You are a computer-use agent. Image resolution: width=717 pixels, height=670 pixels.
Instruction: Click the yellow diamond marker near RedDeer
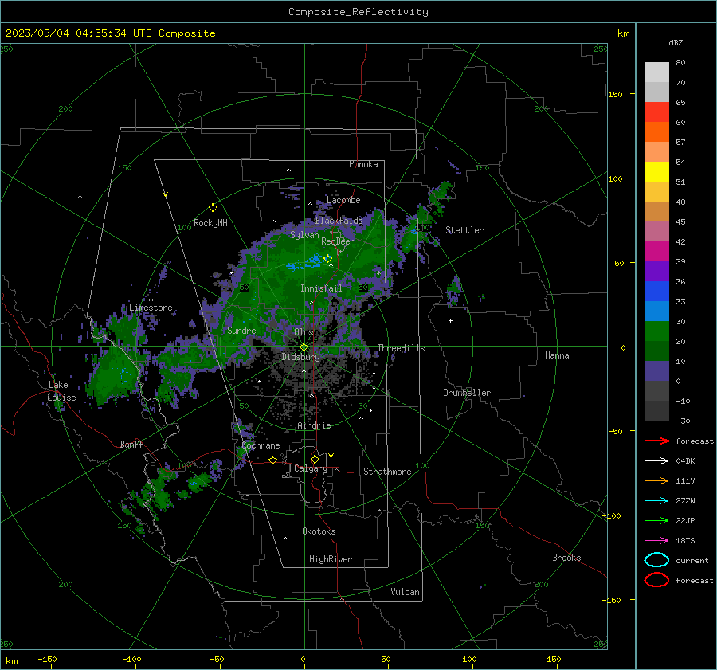click(327, 259)
